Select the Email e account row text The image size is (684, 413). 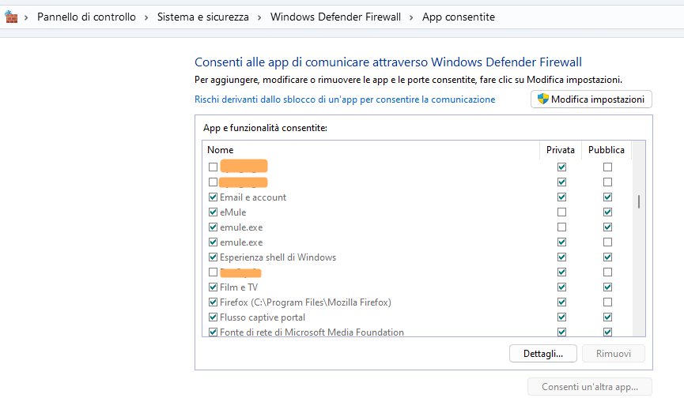coord(253,197)
